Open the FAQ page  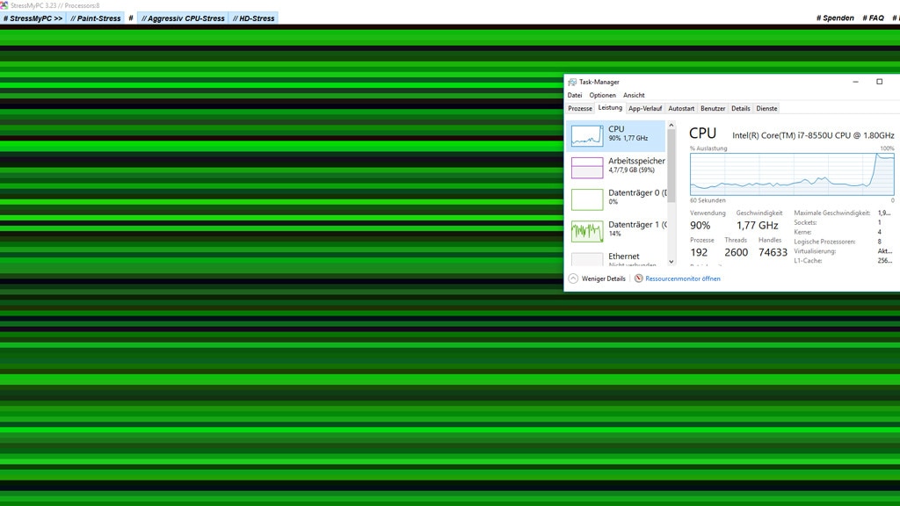873,17
